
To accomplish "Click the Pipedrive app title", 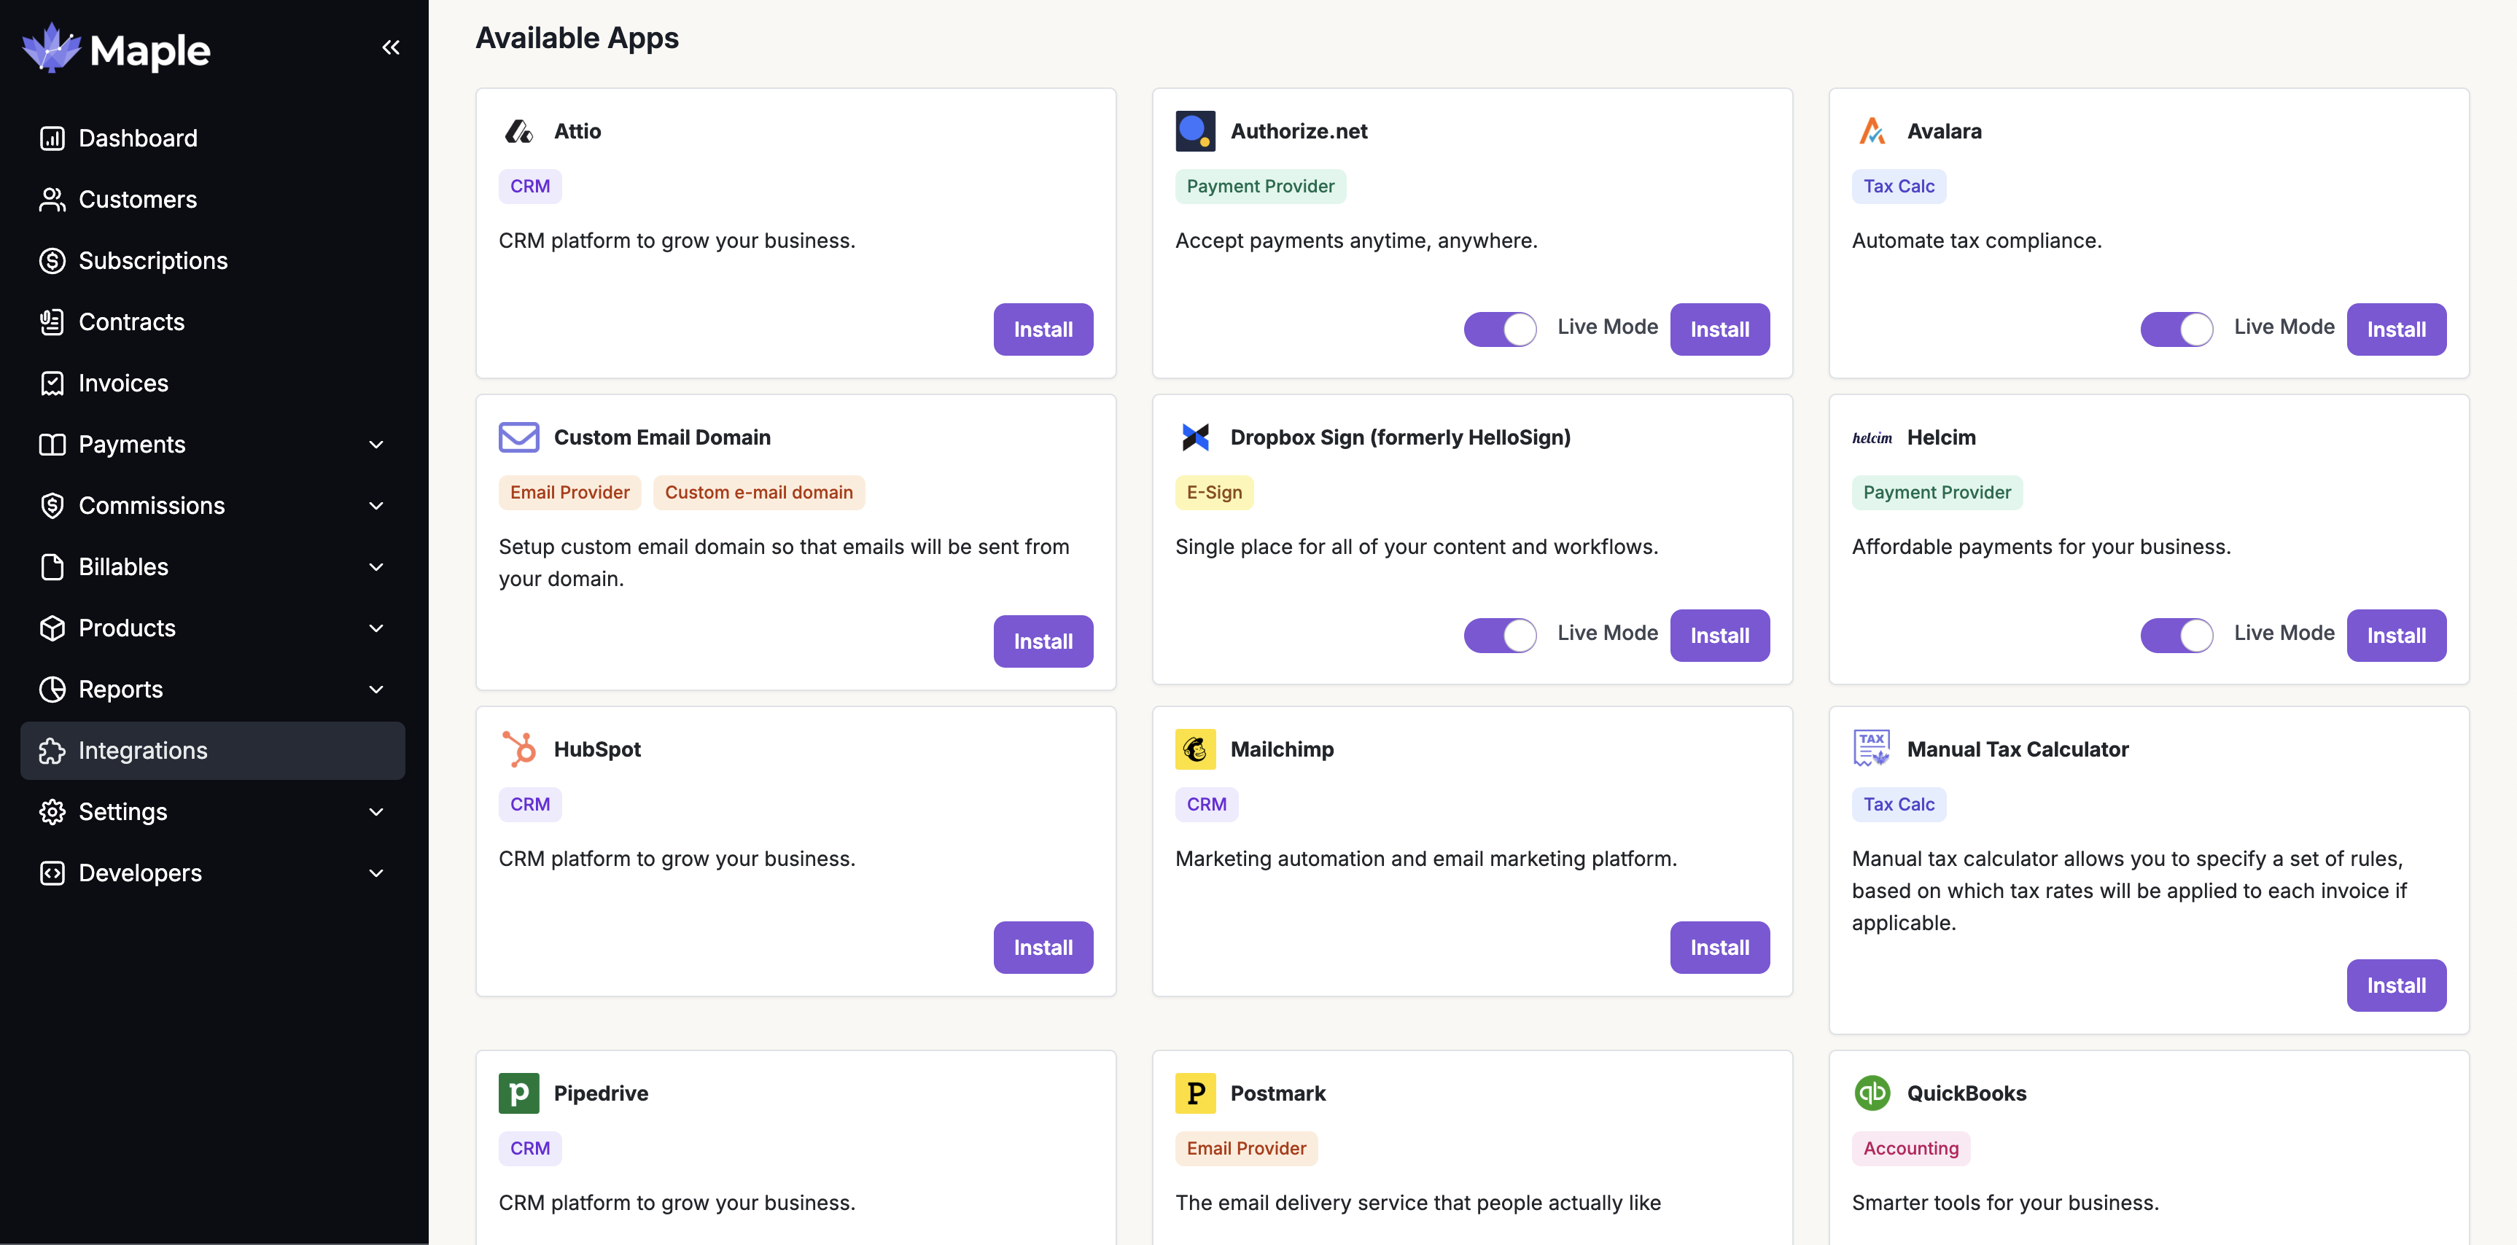I will tap(600, 1093).
